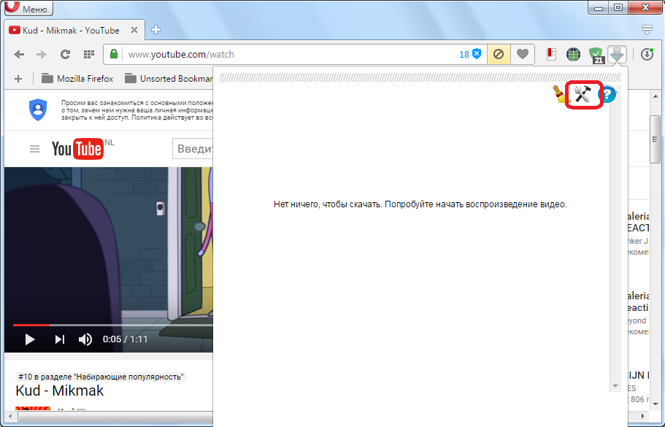This screenshot has height=427, width=665.
Task: Select the Kud - Mikmak - YouTube tab
Action: 71,30
